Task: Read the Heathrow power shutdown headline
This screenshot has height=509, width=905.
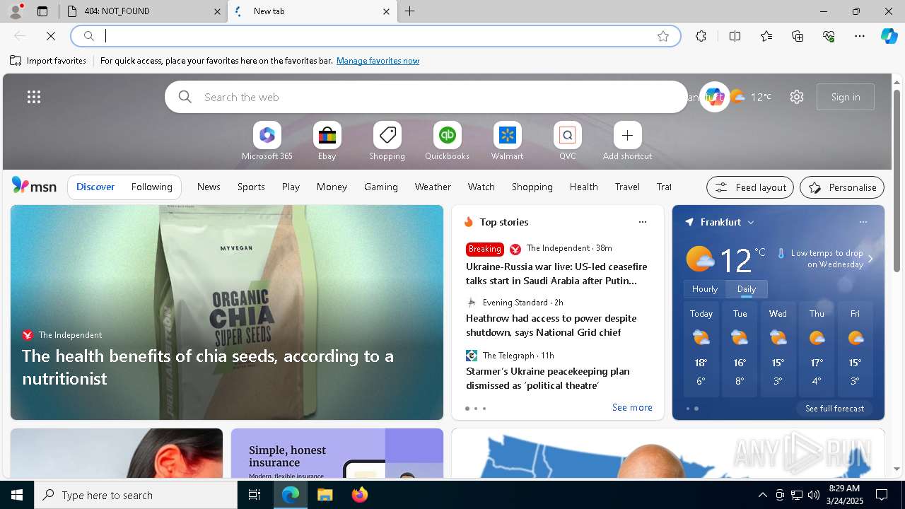Action: [551, 325]
